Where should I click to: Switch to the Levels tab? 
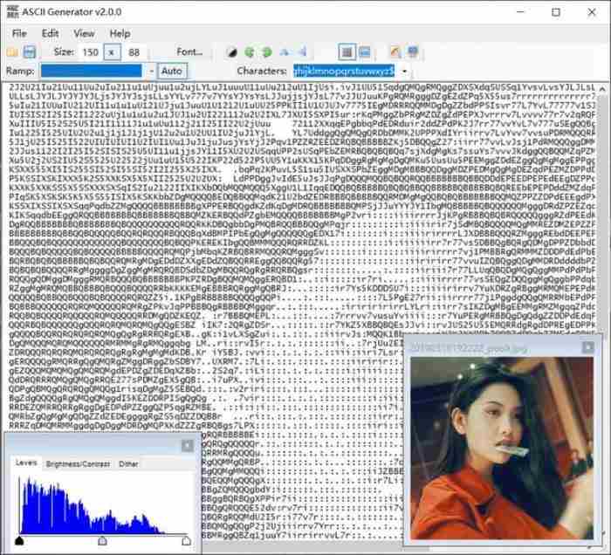[26, 462]
